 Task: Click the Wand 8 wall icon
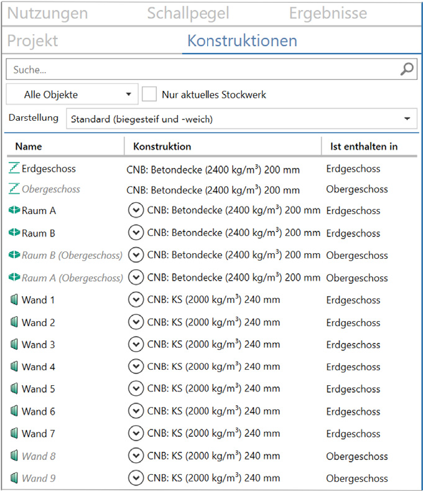[x=14, y=456]
